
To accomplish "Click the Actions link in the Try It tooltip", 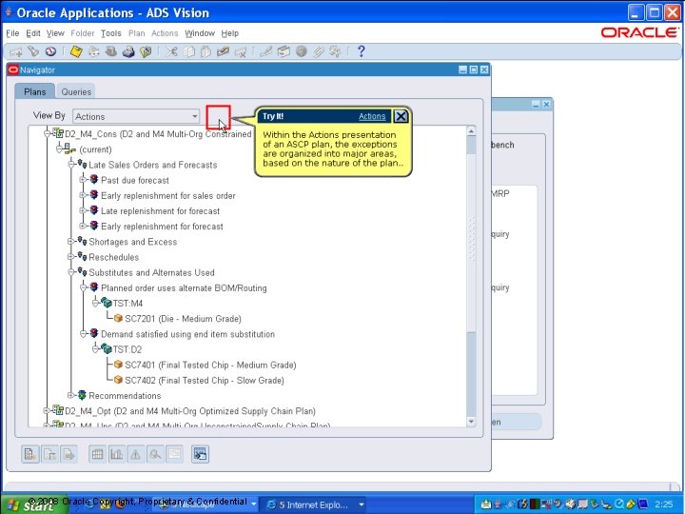I will pos(372,116).
